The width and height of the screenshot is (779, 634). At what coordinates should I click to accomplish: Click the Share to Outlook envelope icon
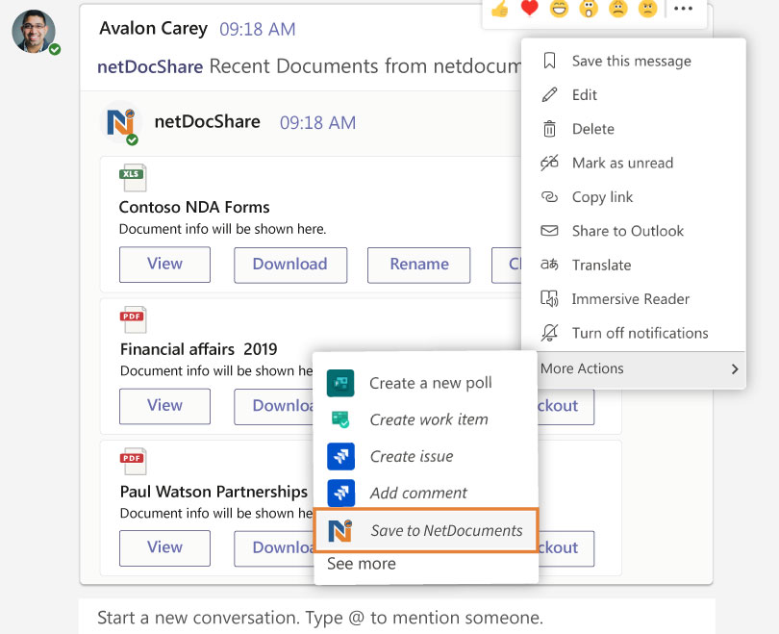point(549,231)
